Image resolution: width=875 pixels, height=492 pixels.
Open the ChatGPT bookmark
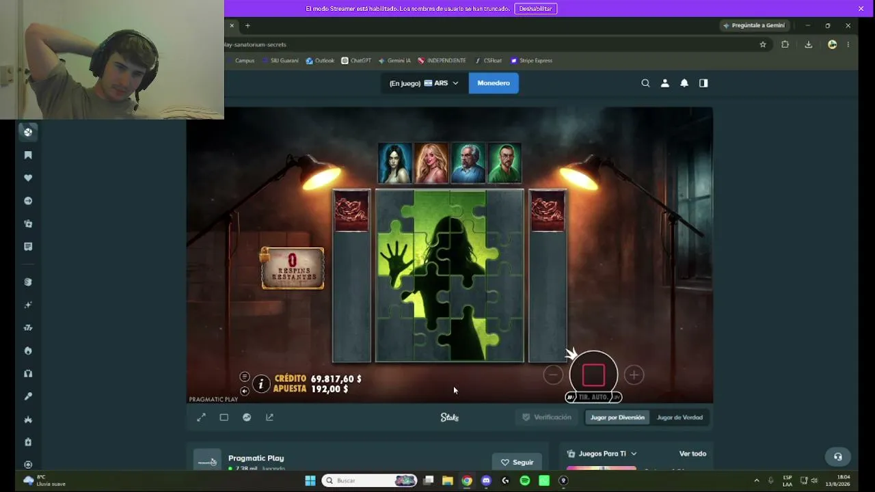point(356,61)
